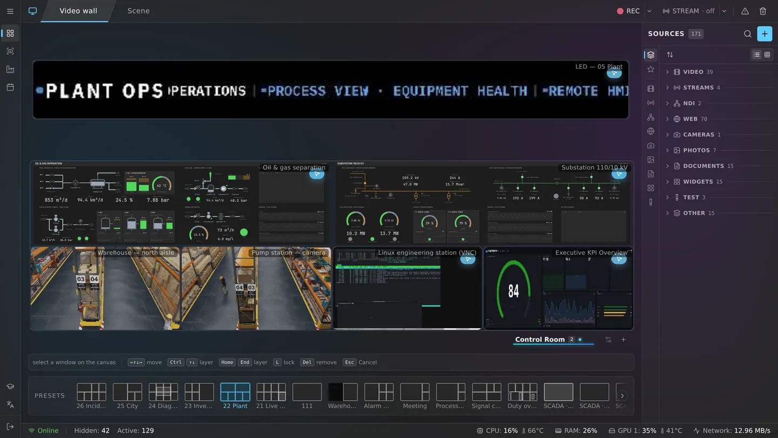778x438 pixels.
Task: Click the language translate icon
Action: pos(10,404)
